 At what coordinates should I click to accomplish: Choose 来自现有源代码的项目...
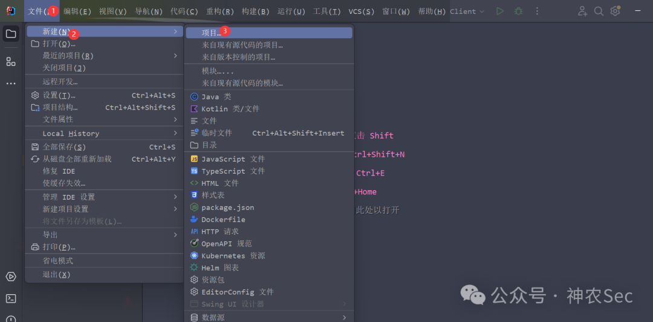[269, 45]
